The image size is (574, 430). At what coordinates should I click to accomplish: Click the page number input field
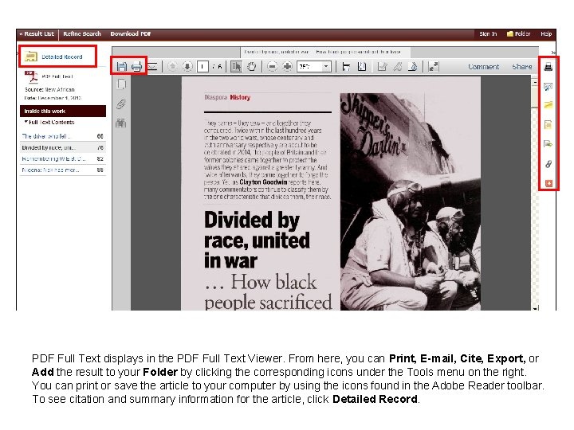(202, 67)
